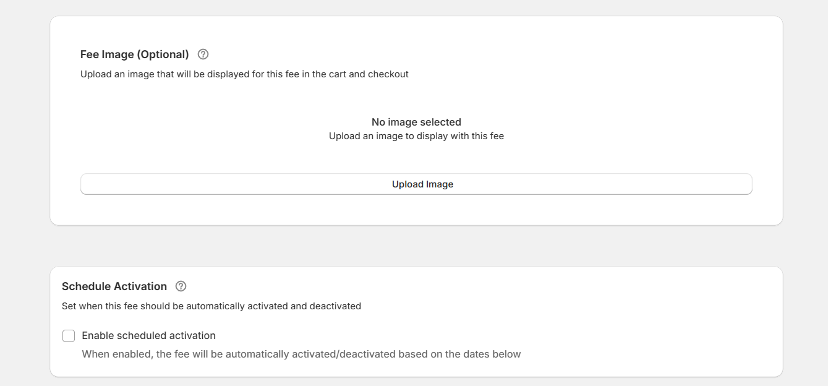The height and width of the screenshot is (386, 828).
Task: Select the activation dates explanation text
Action: pyautogui.click(x=301, y=354)
